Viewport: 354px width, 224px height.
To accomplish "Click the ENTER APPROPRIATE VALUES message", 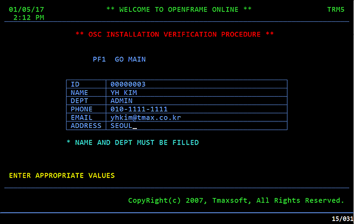I will coord(62,176).
